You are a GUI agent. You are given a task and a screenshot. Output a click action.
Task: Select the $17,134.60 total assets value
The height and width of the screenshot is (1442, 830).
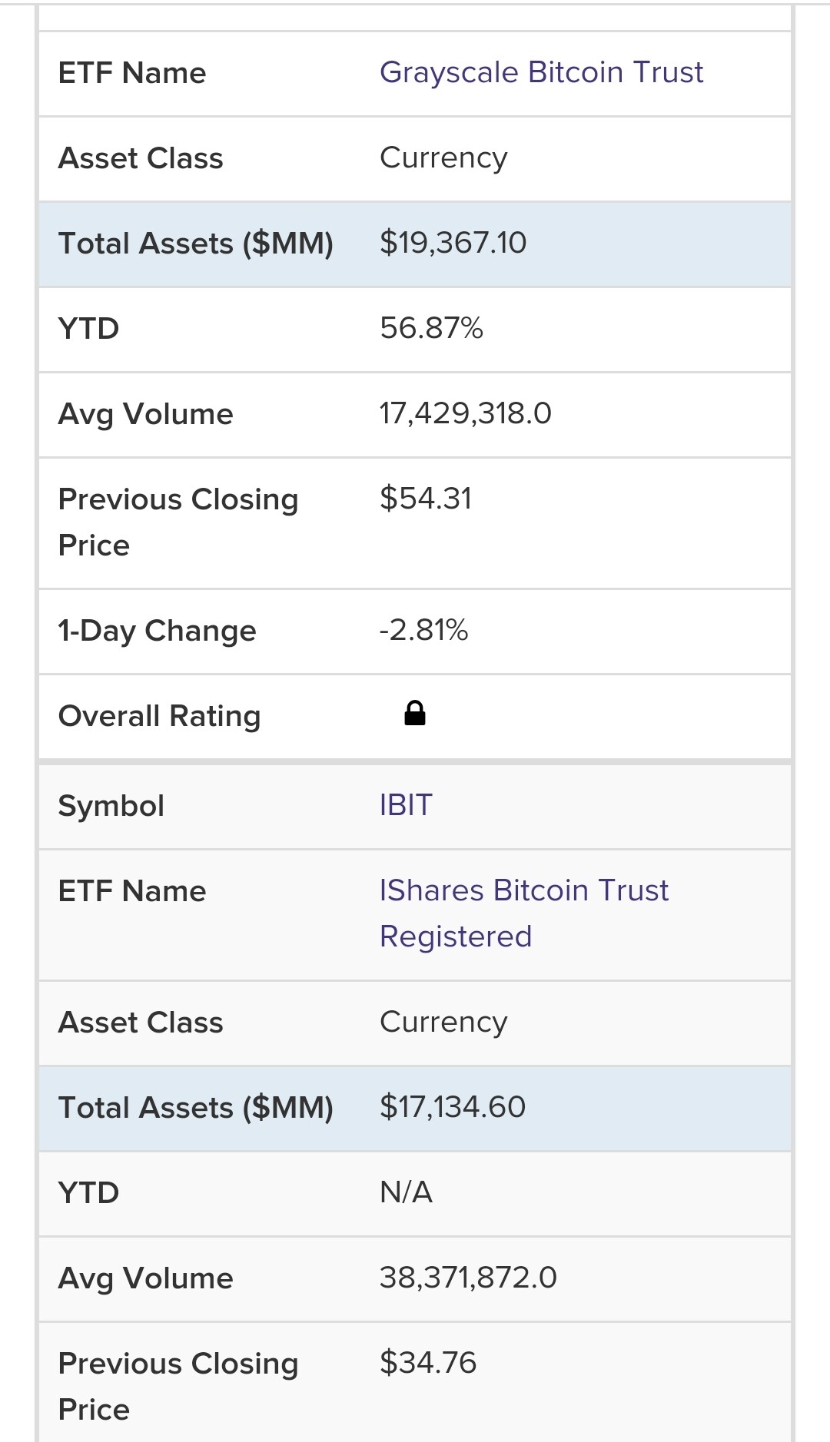pyautogui.click(x=453, y=1107)
